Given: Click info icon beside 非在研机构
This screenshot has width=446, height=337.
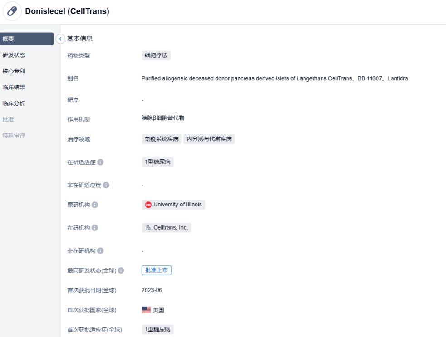Looking at the screenshot, I should tap(100, 251).
